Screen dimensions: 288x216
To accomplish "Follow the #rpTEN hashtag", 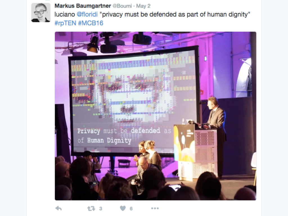I will (x=65, y=23).
